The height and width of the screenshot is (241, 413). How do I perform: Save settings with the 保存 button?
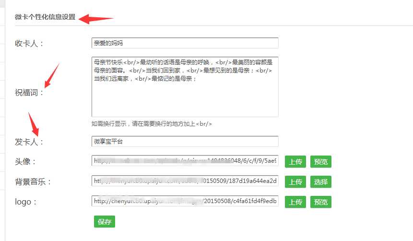tap(105, 221)
